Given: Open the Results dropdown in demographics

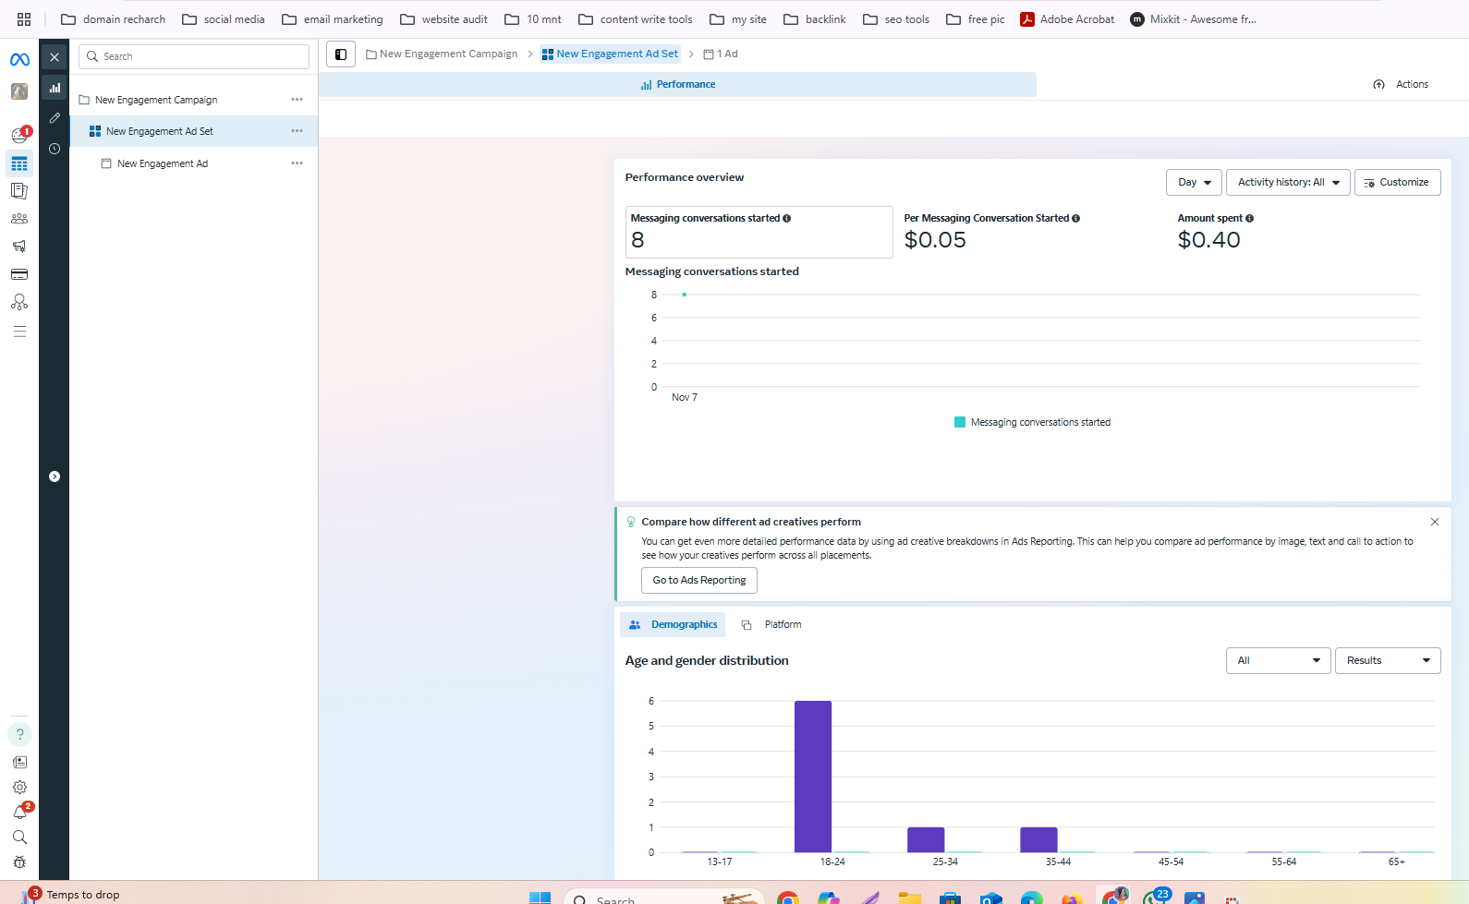Looking at the screenshot, I should 1387,660.
